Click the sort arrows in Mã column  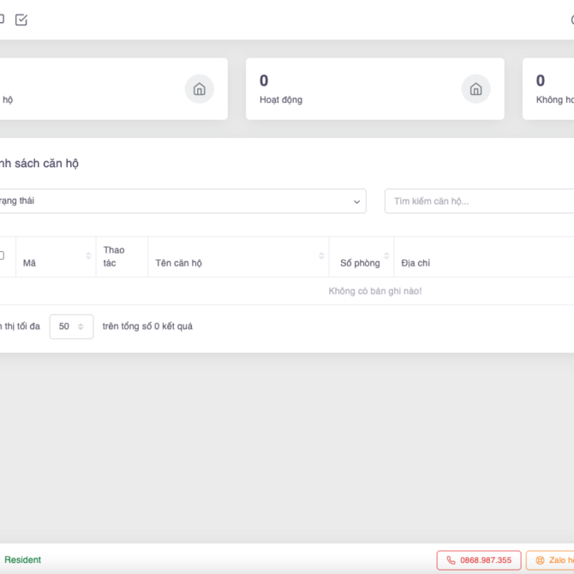click(88, 257)
